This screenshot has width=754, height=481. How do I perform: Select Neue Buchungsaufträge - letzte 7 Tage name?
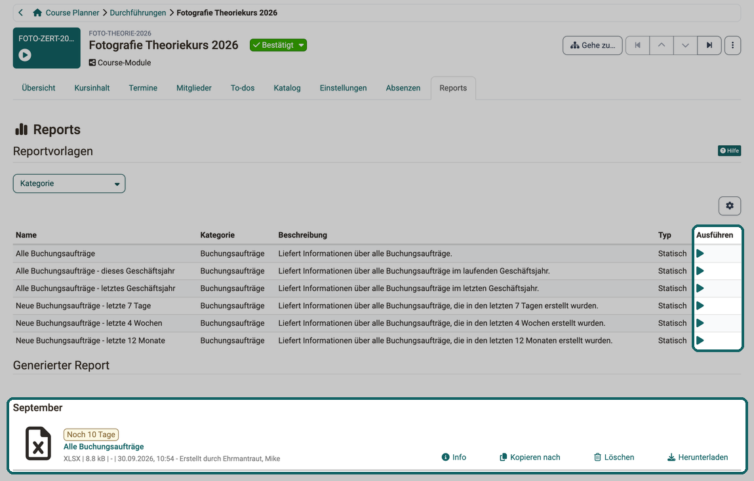(83, 306)
